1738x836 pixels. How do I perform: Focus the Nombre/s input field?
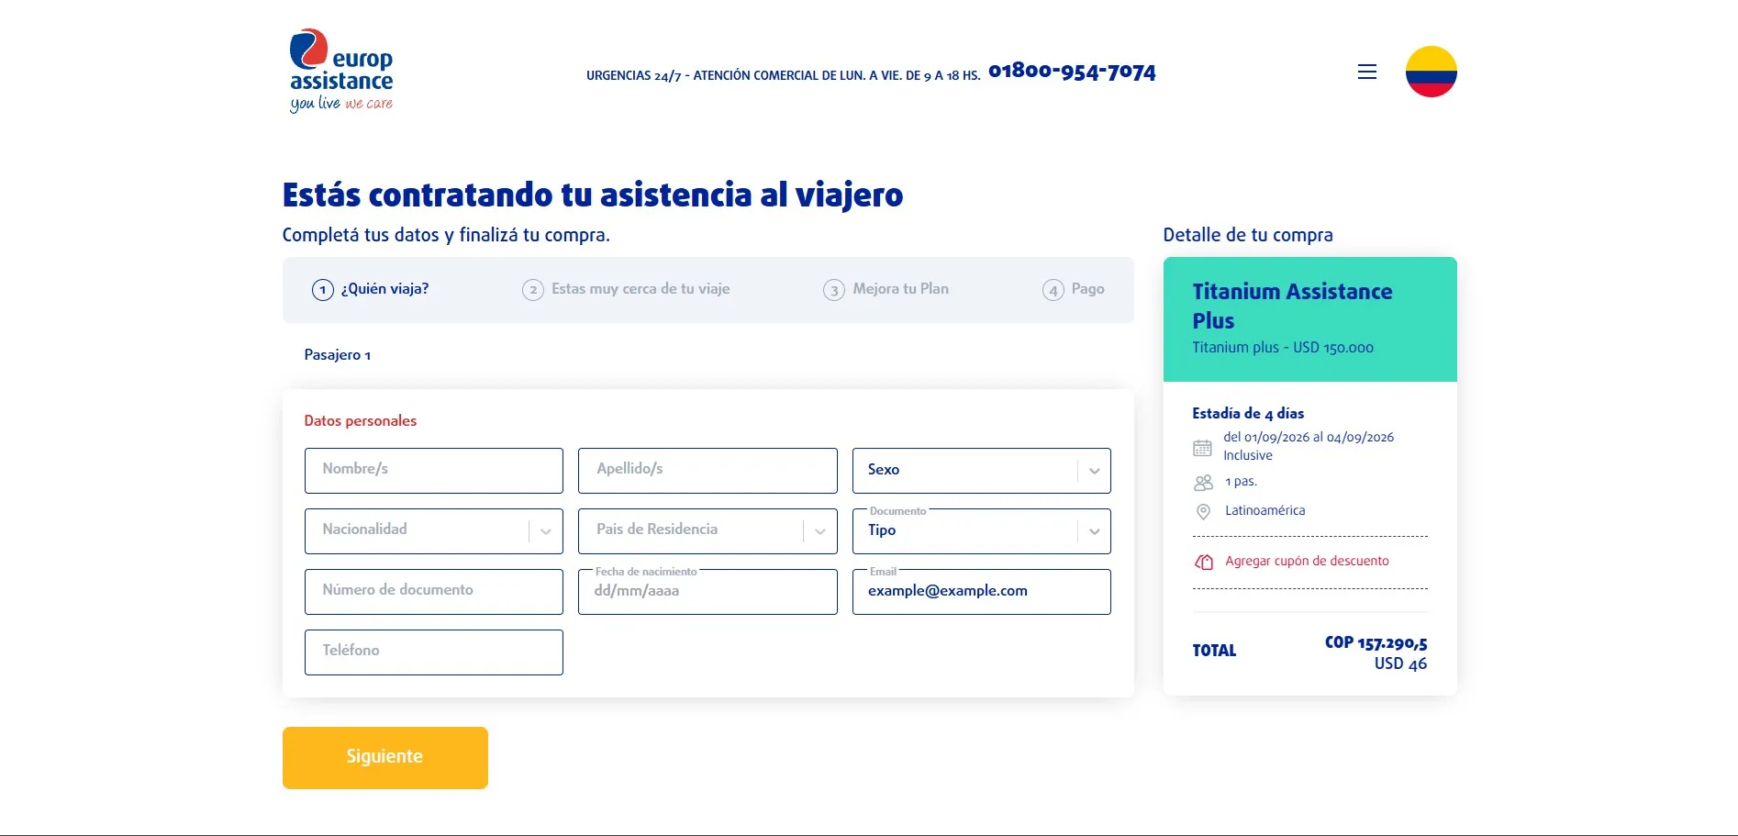433,471
